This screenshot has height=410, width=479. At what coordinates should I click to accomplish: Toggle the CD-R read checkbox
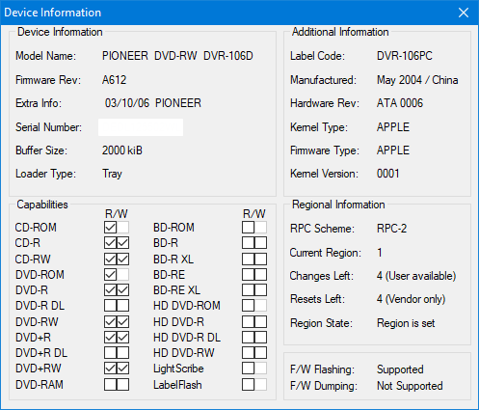[x=110, y=243]
